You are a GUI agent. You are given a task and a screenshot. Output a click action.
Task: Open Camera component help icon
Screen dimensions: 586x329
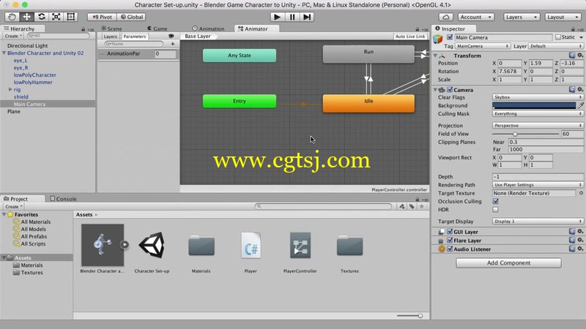(x=572, y=89)
